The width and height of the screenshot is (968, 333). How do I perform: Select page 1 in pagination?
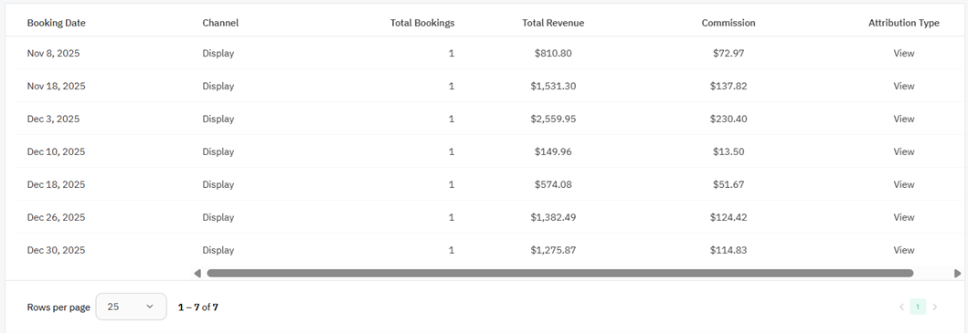[x=918, y=307]
